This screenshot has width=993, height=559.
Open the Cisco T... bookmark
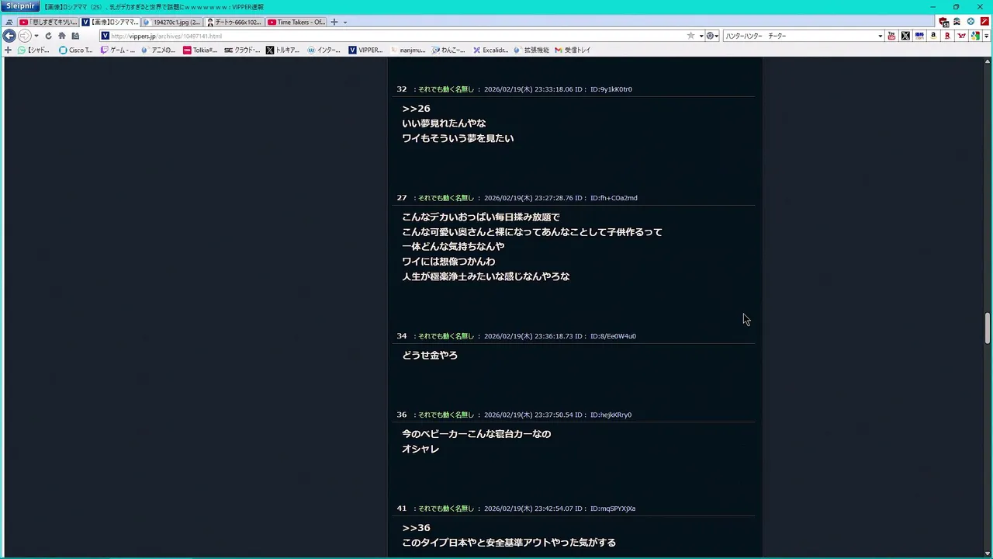[x=76, y=50]
